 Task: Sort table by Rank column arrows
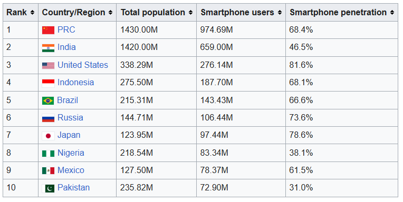point(32,12)
